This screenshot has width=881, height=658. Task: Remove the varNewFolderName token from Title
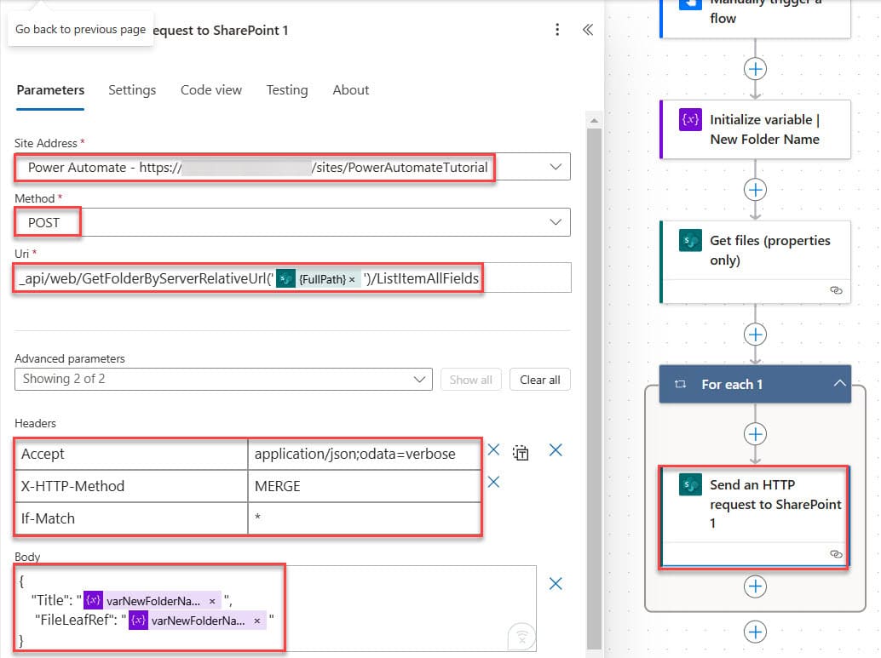click(212, 600)
